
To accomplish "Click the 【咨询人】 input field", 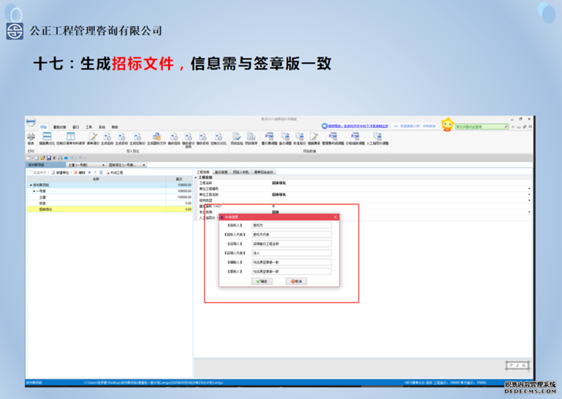I will click(x=291, y=244).
